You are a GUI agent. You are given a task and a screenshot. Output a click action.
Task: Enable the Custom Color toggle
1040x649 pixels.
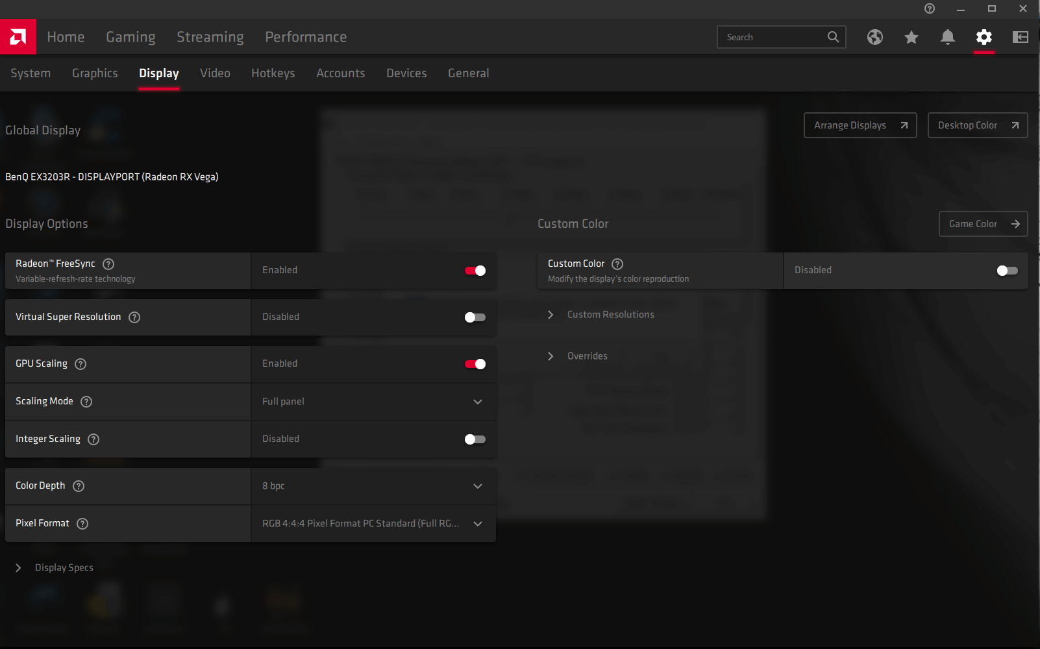pos(1007,271)
